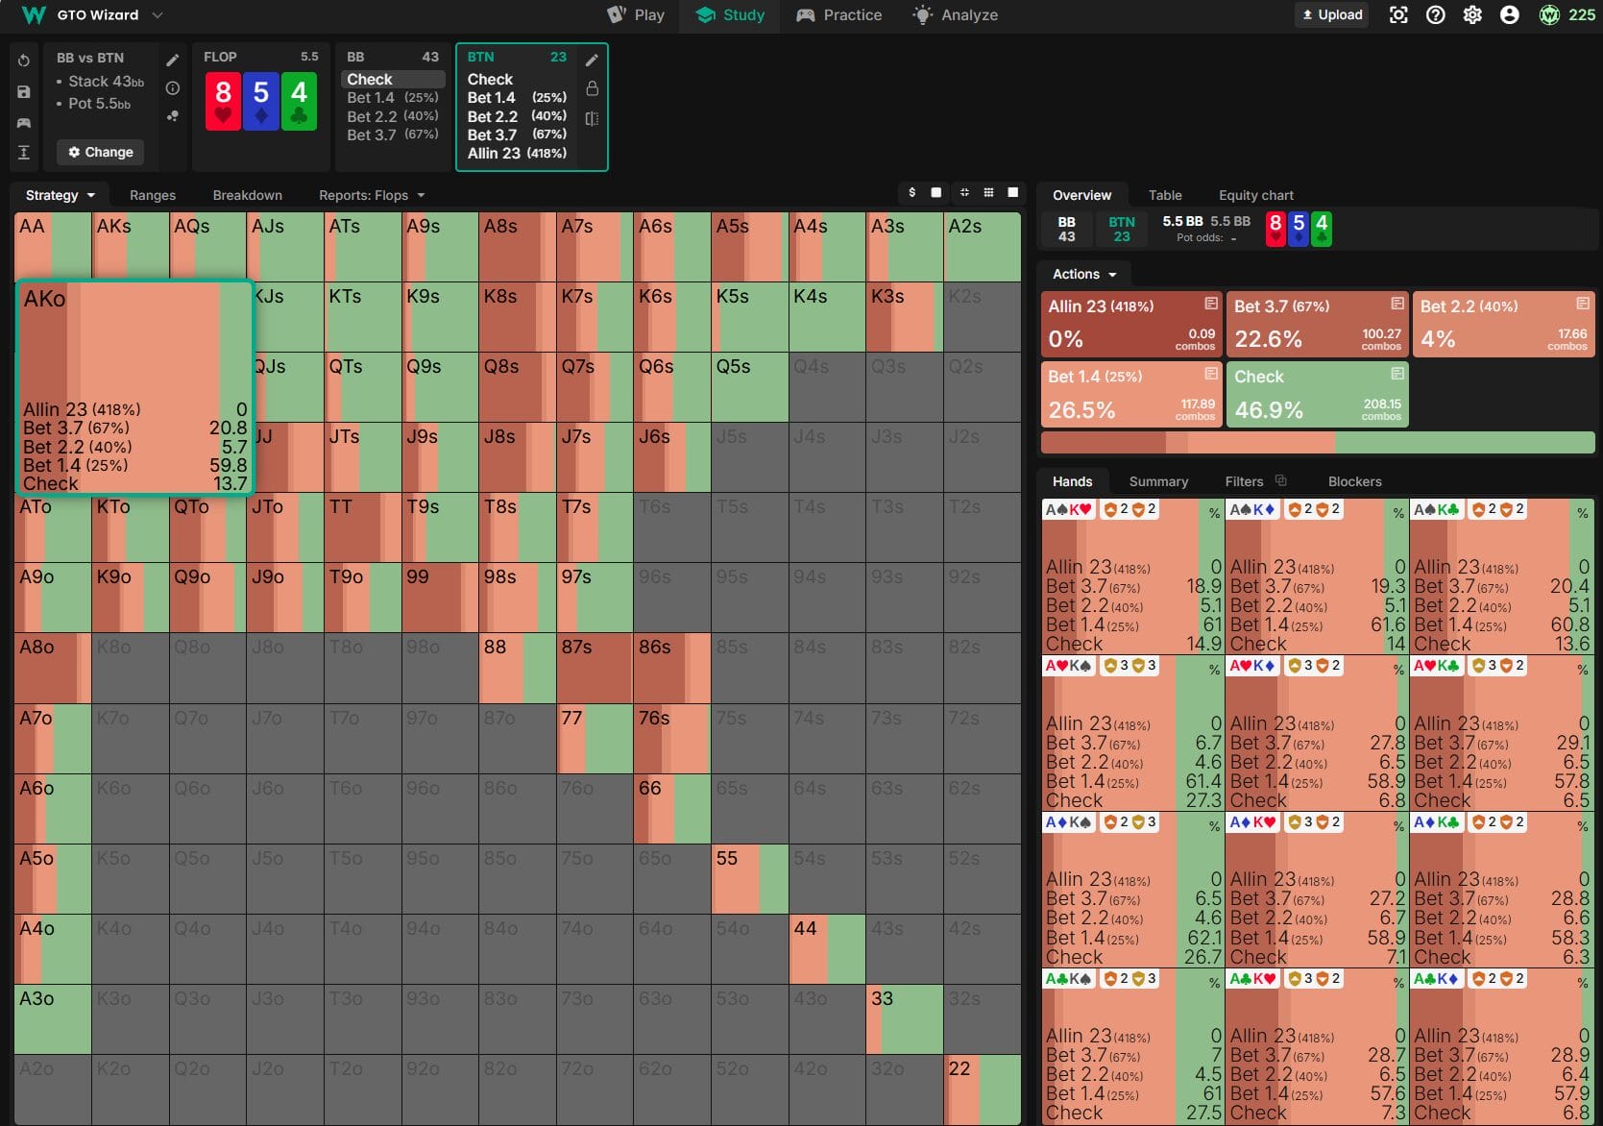1603x1126 pixels.
Task: Click the Change button
Action: point(101,152)
